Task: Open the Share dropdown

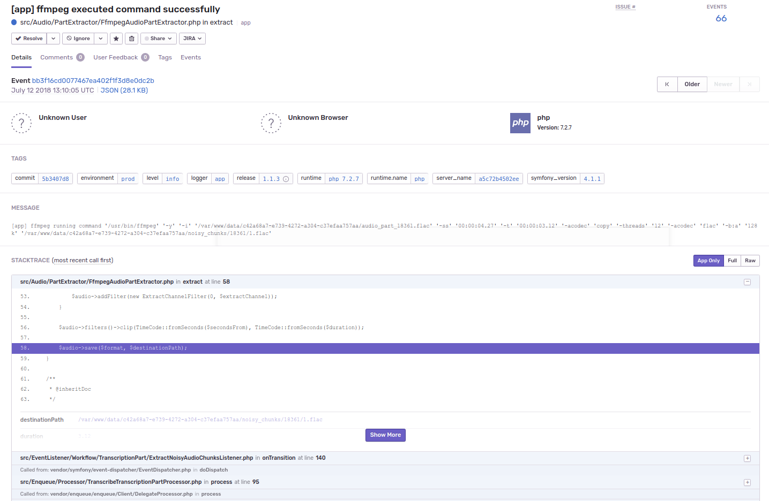Action: 158,39
